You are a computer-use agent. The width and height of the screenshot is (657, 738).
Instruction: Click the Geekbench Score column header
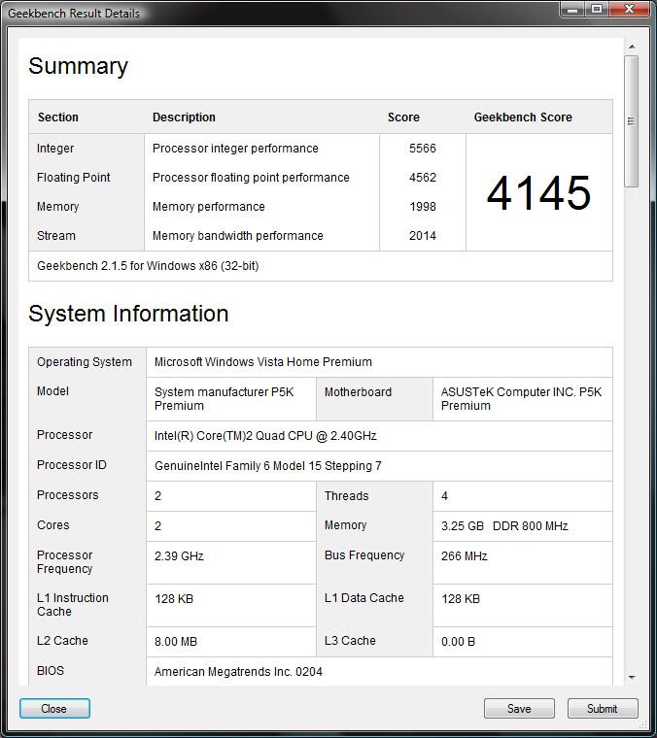pyautogui.click(x=523, y=117)
